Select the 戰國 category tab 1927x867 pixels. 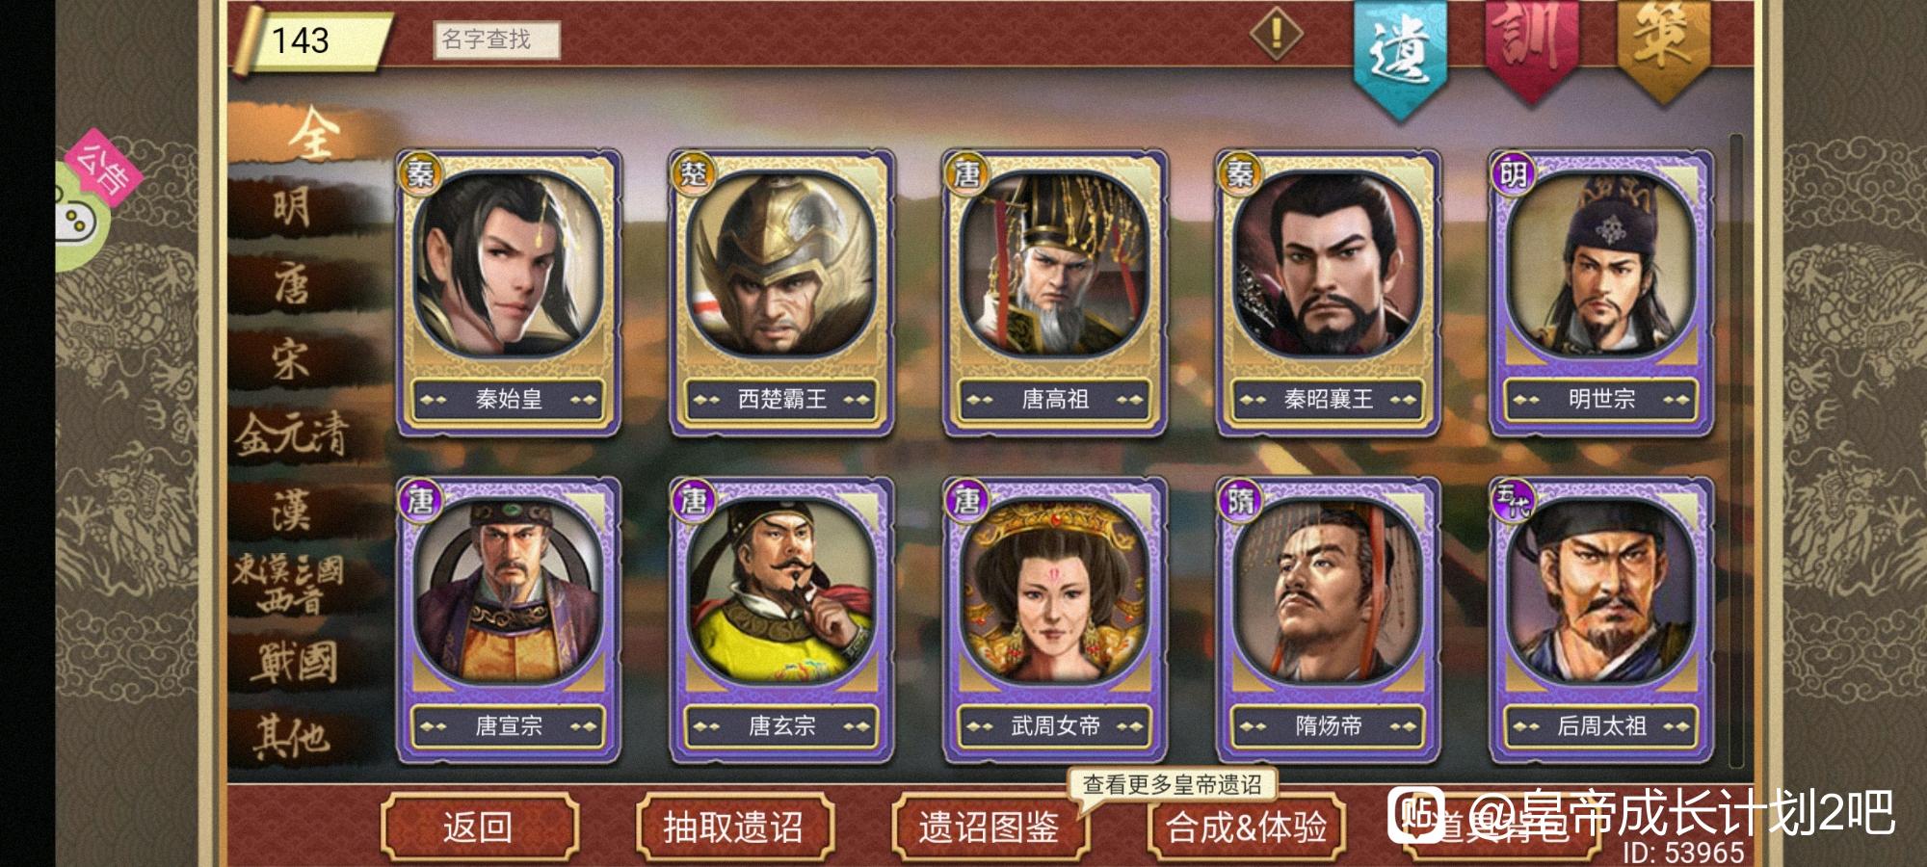297,663
